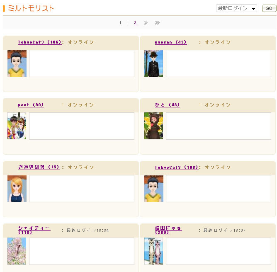Click the message box beside pact's avatar
This screenshot has width=277, height=272.
[x=82, y=126]
